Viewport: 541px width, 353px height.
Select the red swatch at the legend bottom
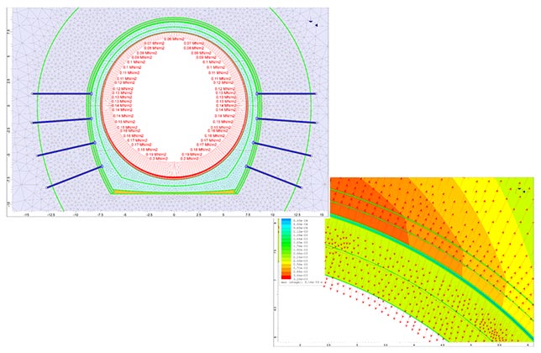tap(286, 277)
